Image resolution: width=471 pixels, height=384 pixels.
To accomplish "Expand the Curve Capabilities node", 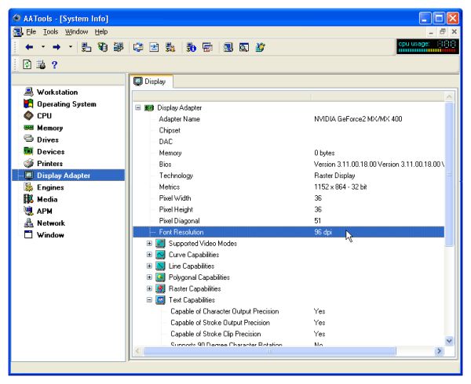I will pos(149,255).
